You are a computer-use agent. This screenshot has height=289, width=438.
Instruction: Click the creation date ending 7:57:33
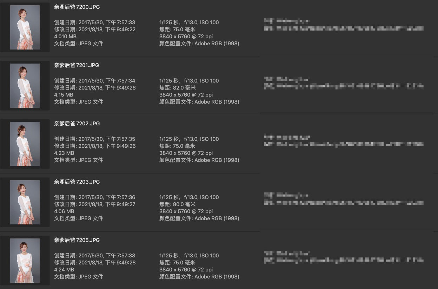click(x=94, y=22)
